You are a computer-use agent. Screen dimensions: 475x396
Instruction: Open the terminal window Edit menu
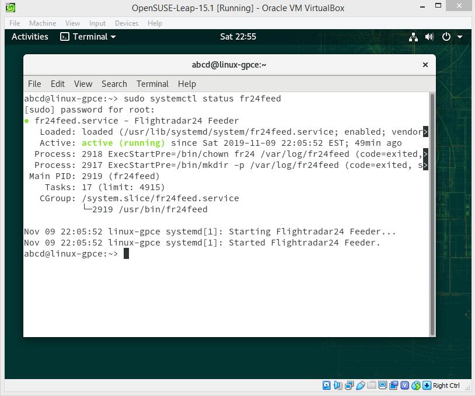[x=58, y=84]
